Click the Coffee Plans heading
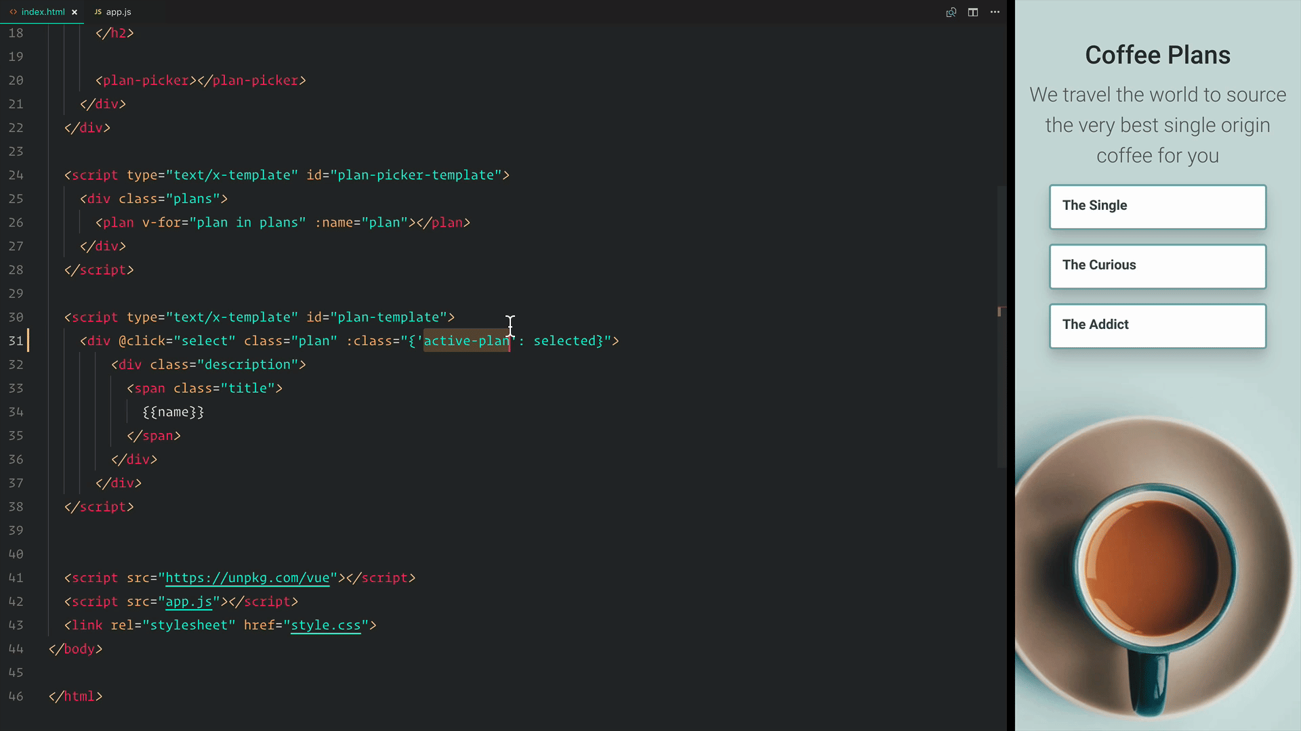The width and height of the screenshot is (1301, 731). 1157,55
